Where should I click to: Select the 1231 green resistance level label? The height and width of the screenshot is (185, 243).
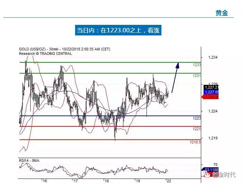pyautogui.click(x=197, y=76)
